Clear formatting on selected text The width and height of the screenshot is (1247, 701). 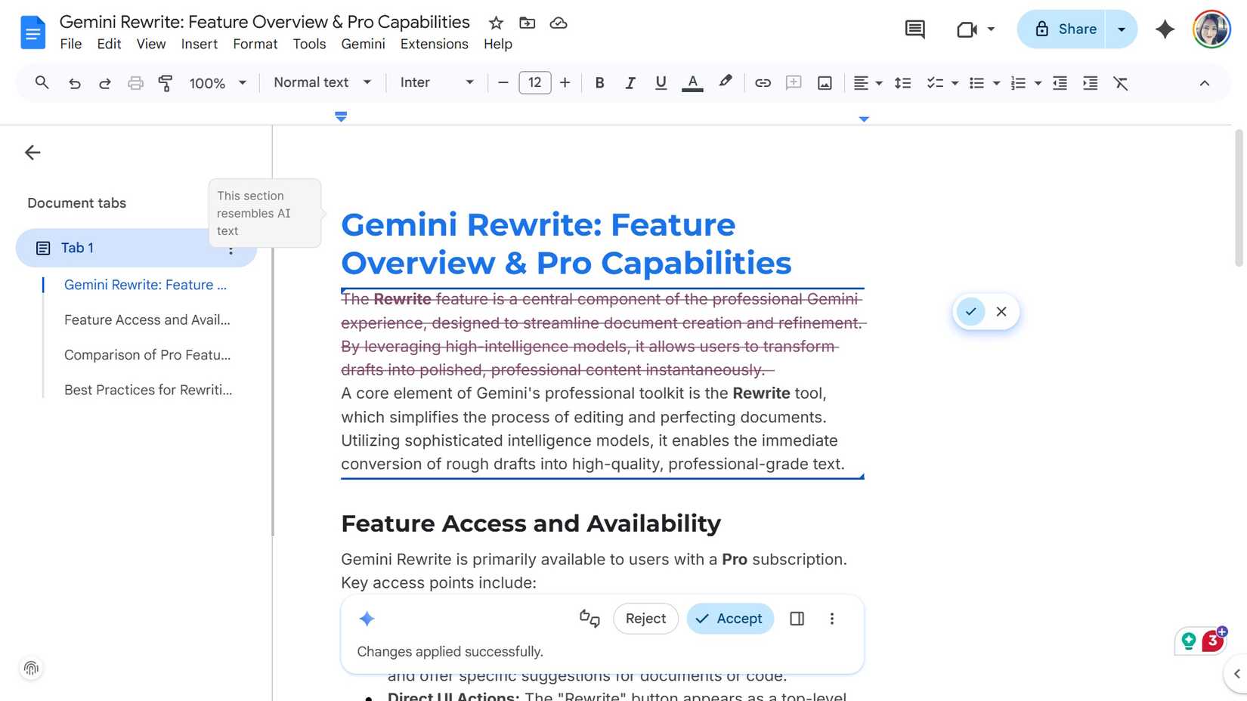1121,83
